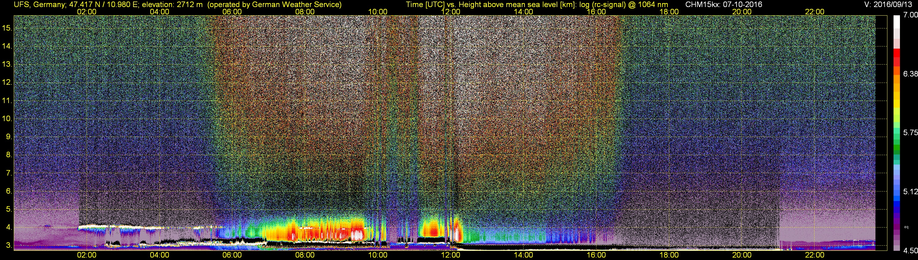This screenshot has width=918, height=260.
Task: Click the height axis label "10."
Action: click(x=7, y=119)
